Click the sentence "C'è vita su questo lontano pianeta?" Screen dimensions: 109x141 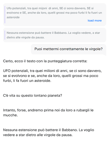point(32,96)
